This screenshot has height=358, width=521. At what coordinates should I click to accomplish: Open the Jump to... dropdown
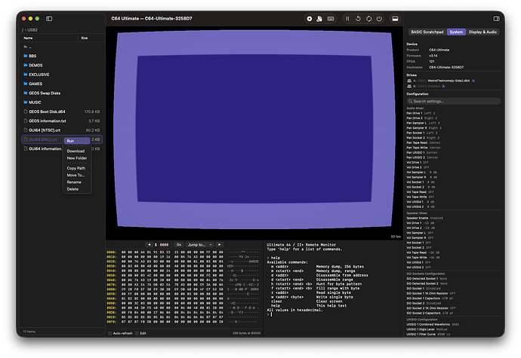coord(199,244)
